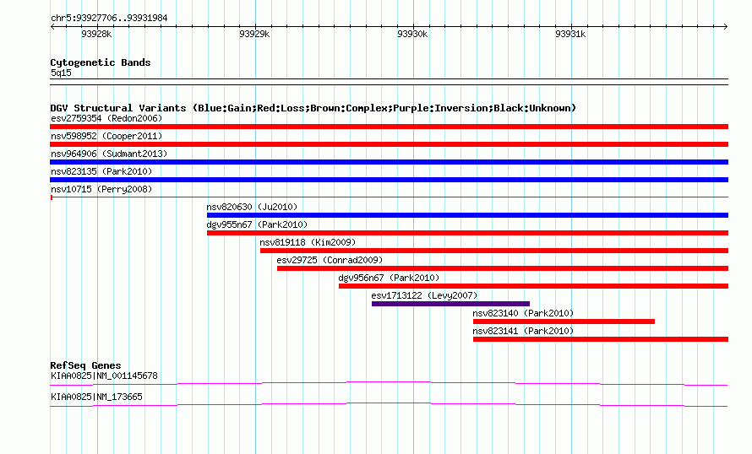Click the 93928k ruler tick label
This screenshot has height=454, width=752.
[96, 34]
